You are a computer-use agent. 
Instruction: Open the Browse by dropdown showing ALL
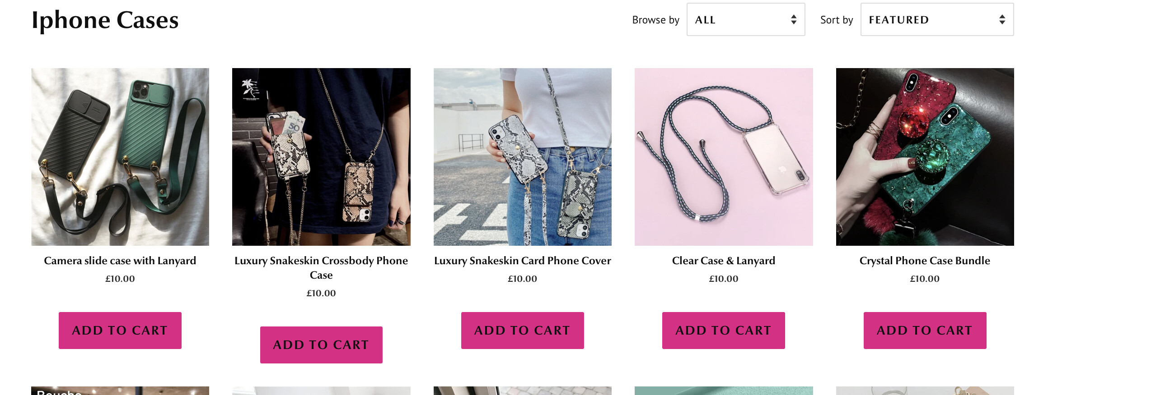(x=745, y=20)
